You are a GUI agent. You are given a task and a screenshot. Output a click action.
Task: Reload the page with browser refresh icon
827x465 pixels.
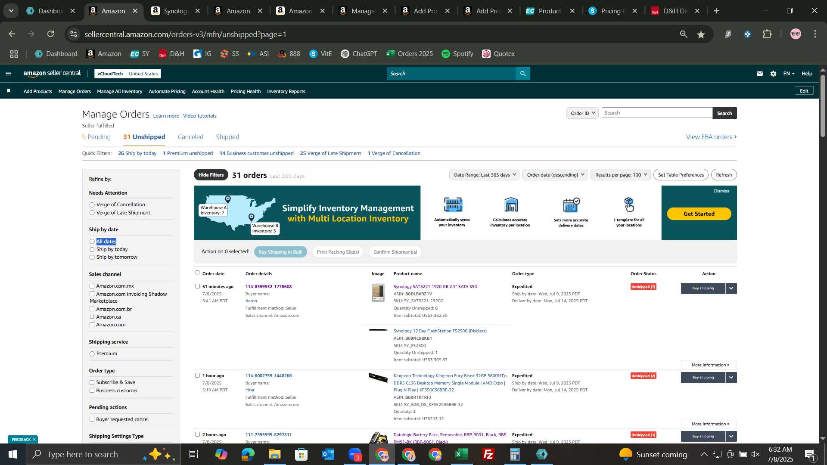pos(51,34)
